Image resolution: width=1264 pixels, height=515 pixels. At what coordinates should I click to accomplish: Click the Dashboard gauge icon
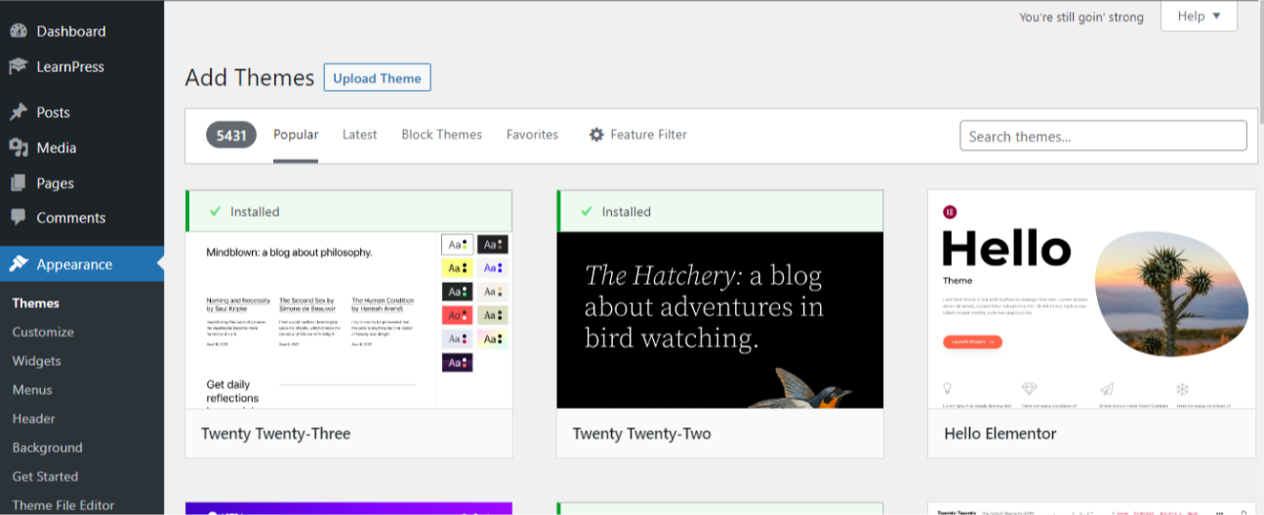click(18, 30)
